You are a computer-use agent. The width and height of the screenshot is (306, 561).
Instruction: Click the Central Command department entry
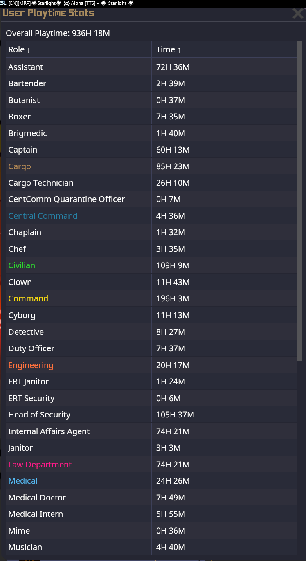pos(43,216)
